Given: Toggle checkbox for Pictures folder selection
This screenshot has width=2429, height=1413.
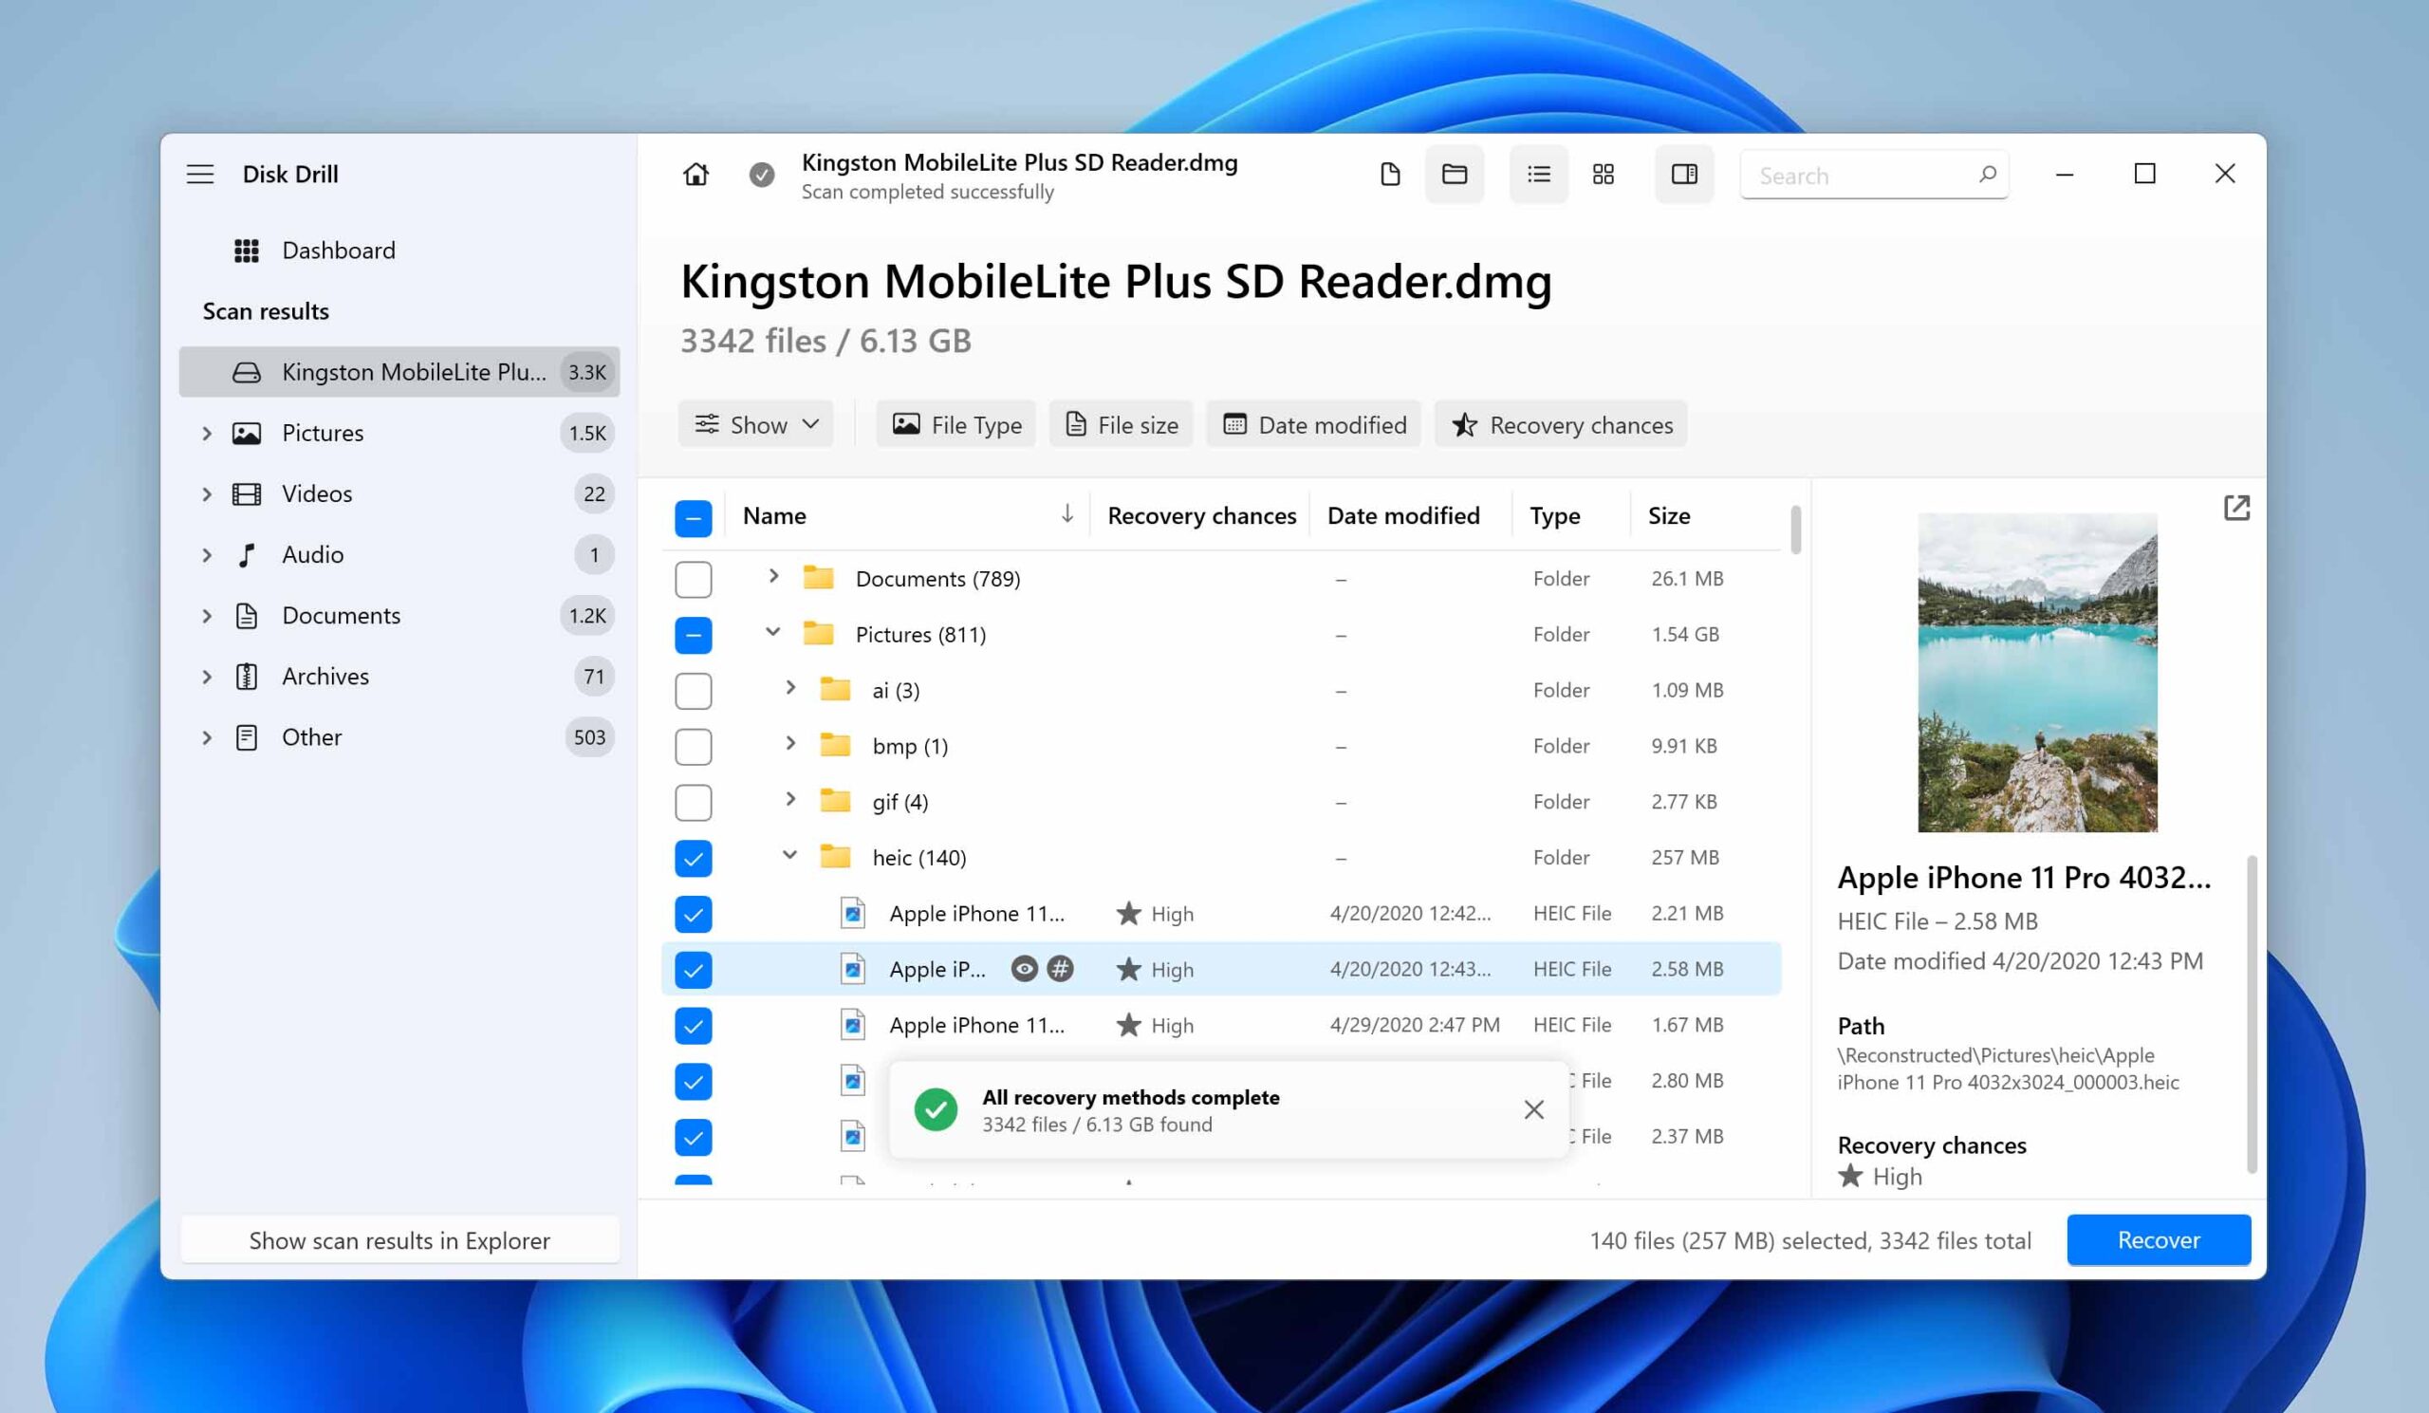Looking at the screenshot, I should 693,634.
